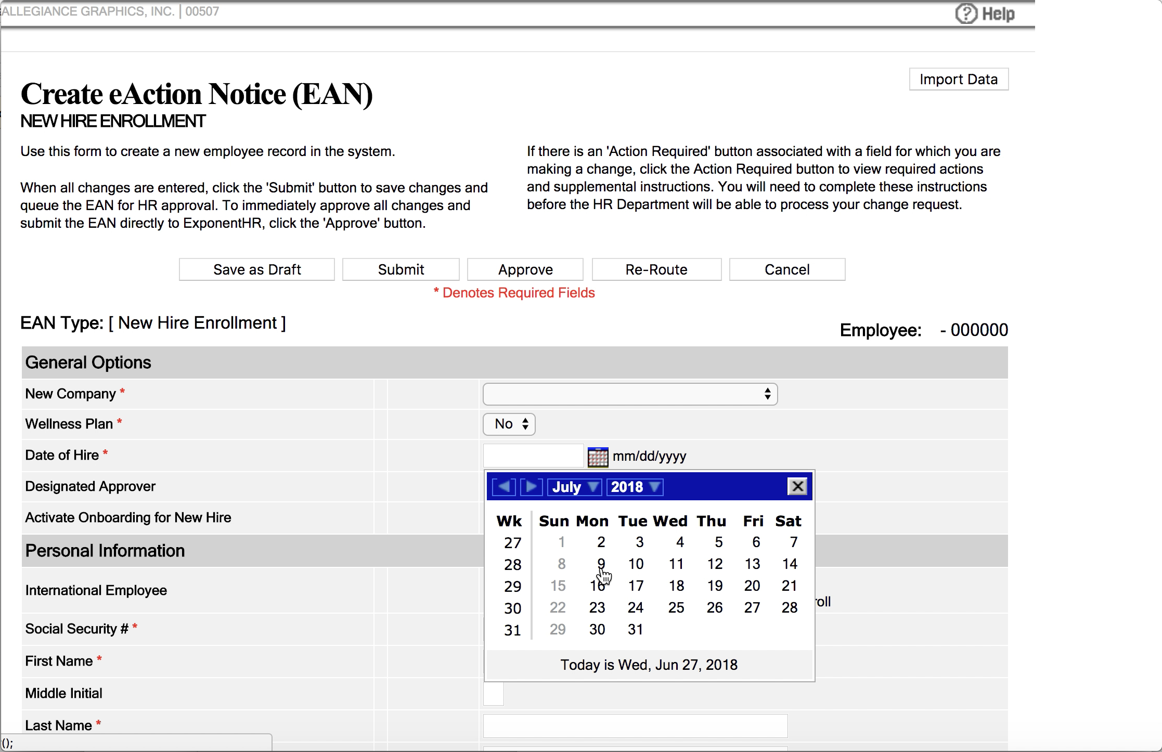Pick July 25 on the calendar
The width and height of the screenshot is (1162, 752).
click(x=676, y=608)
